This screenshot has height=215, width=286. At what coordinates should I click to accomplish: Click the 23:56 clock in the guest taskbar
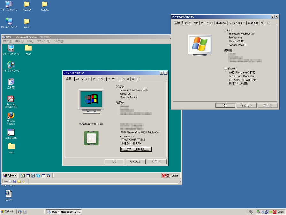[x=175, y=176]
